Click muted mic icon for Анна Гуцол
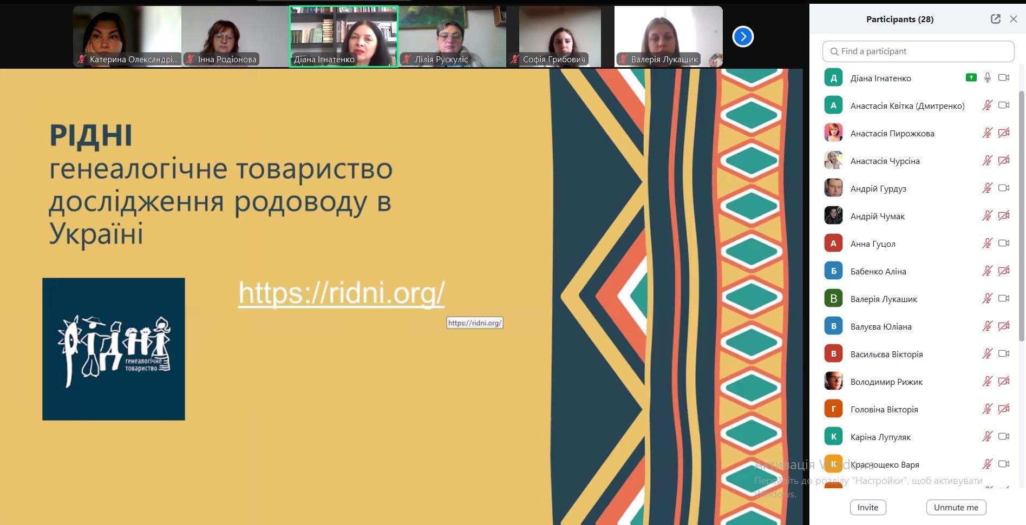The image size is (1026, 525). coord(988,244)
